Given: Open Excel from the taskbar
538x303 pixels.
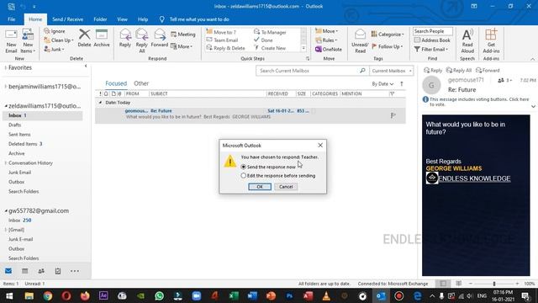Looking at the screenshot, I should coord(234,295).
